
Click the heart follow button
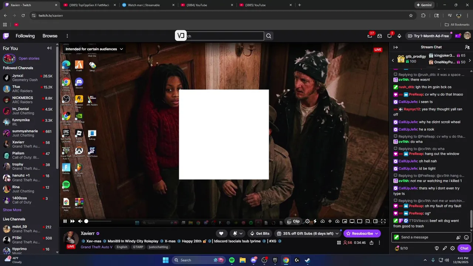click(x=221, y=233)
